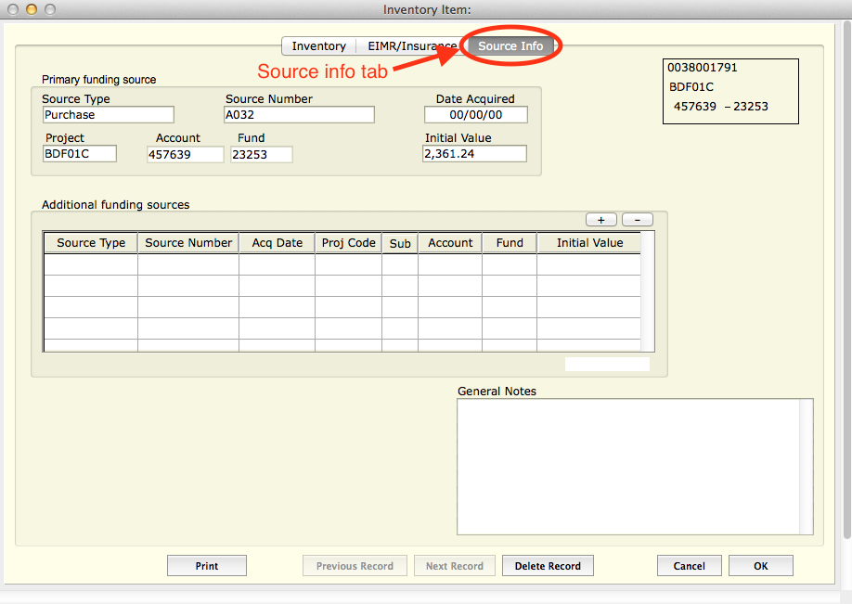Click the Account field with 457639
The width and height of the screenshot is (852, 604).
pyautogui.click(x=185, y=154)
